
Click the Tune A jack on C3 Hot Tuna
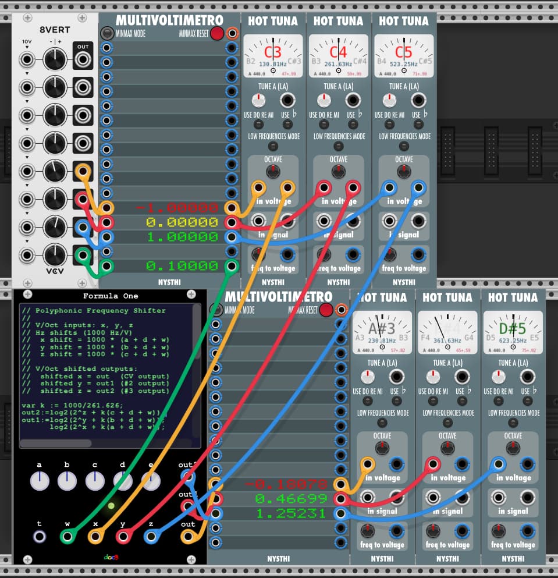click(287, 100)
